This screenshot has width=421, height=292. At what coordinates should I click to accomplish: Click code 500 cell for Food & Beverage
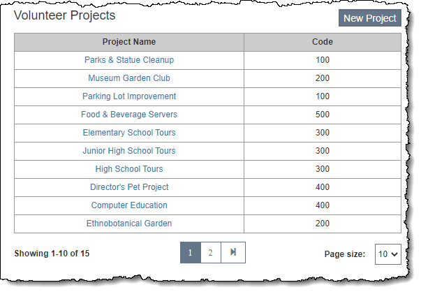click(322, 115)
